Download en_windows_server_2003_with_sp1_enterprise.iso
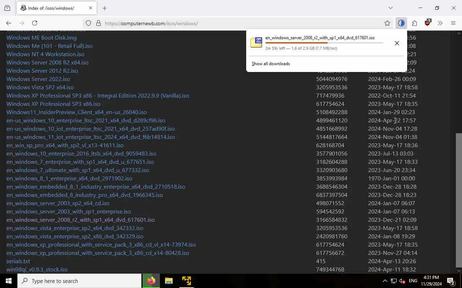The image size is (462, 288). coord(69,211)
